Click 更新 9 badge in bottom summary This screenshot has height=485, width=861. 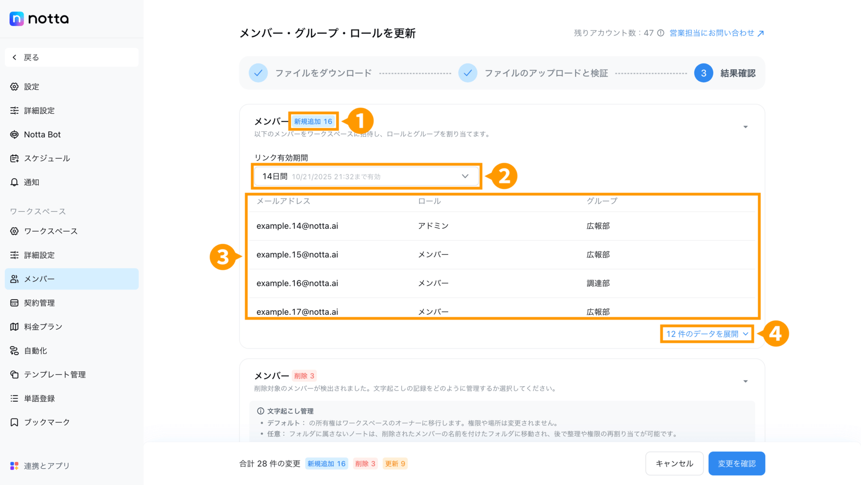395,463
